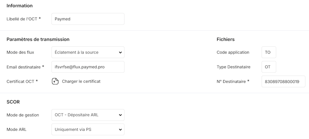
Task: Click the Mode de gestion label
Action: pos(23,115)
